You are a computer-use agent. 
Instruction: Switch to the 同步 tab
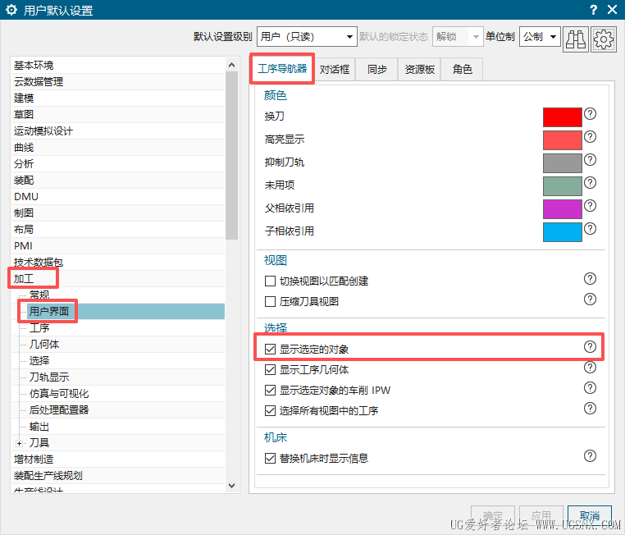(376, 70)
